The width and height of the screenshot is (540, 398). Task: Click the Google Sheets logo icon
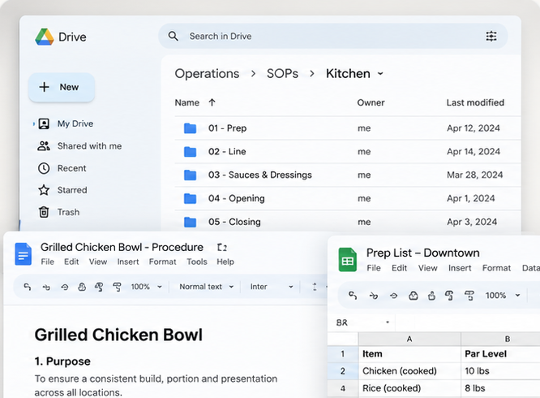click(348, 260)
